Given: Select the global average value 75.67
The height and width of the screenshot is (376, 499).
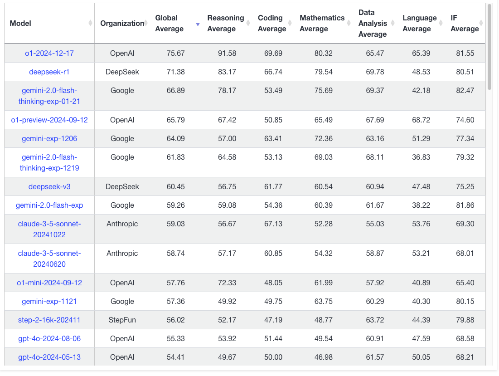Looking at the screenshot, I should coord(176,53).
